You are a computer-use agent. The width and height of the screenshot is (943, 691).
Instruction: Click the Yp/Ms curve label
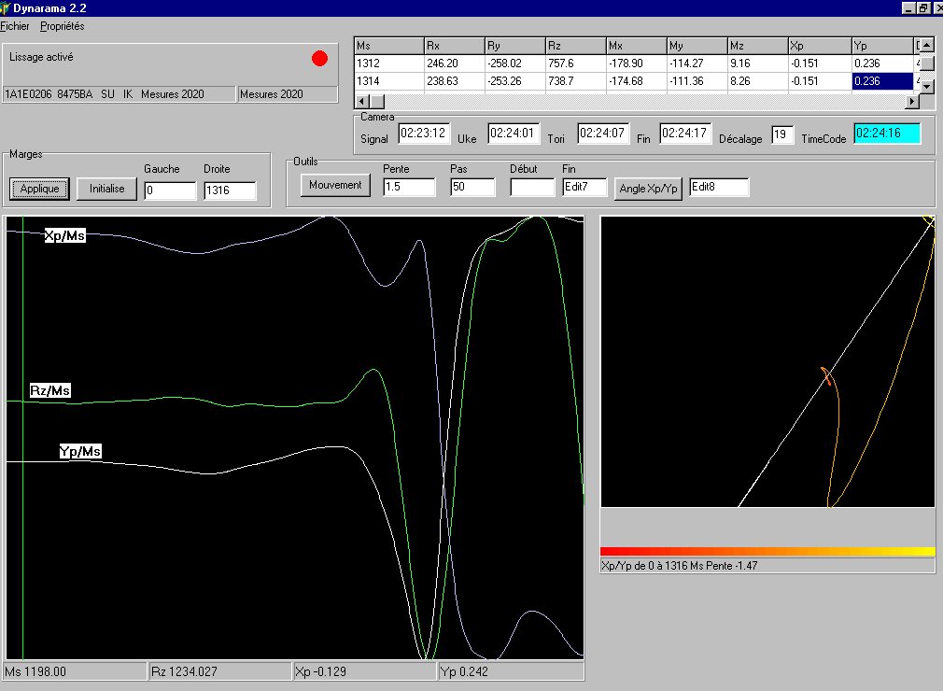80,451
